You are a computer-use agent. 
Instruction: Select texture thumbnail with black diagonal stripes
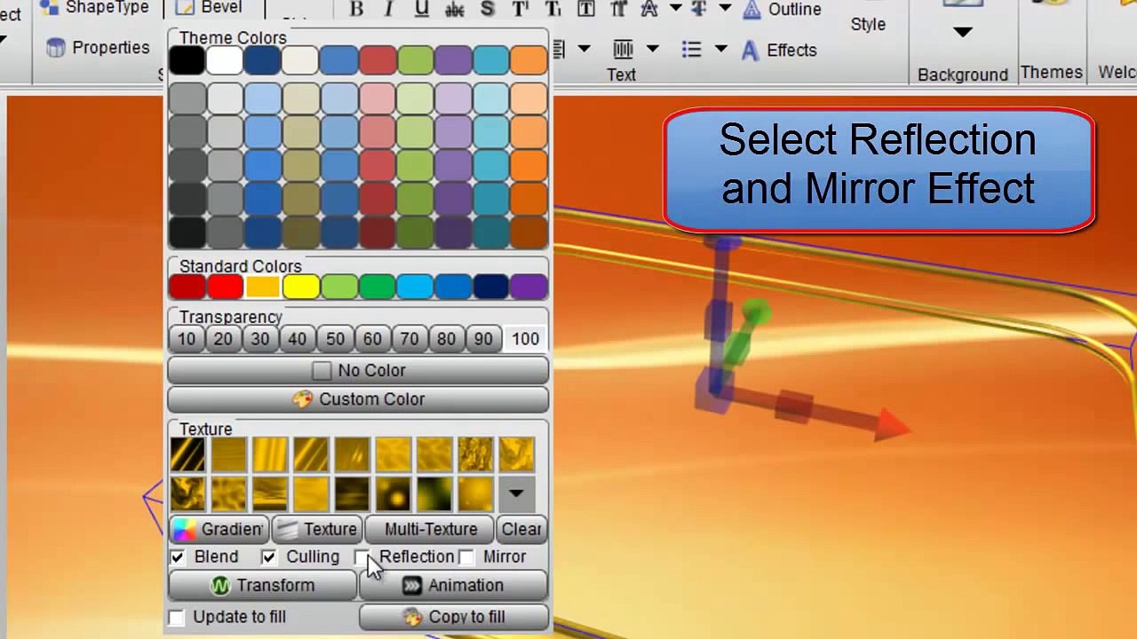tap(187, 454)
